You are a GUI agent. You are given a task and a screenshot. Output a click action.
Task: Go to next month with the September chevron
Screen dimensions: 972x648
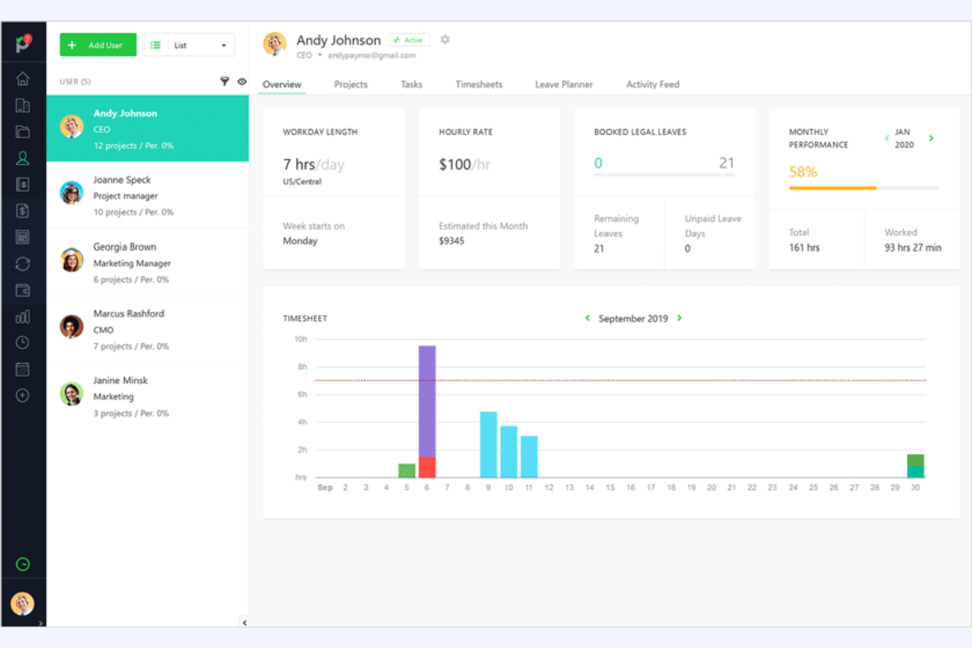(680, 318)
